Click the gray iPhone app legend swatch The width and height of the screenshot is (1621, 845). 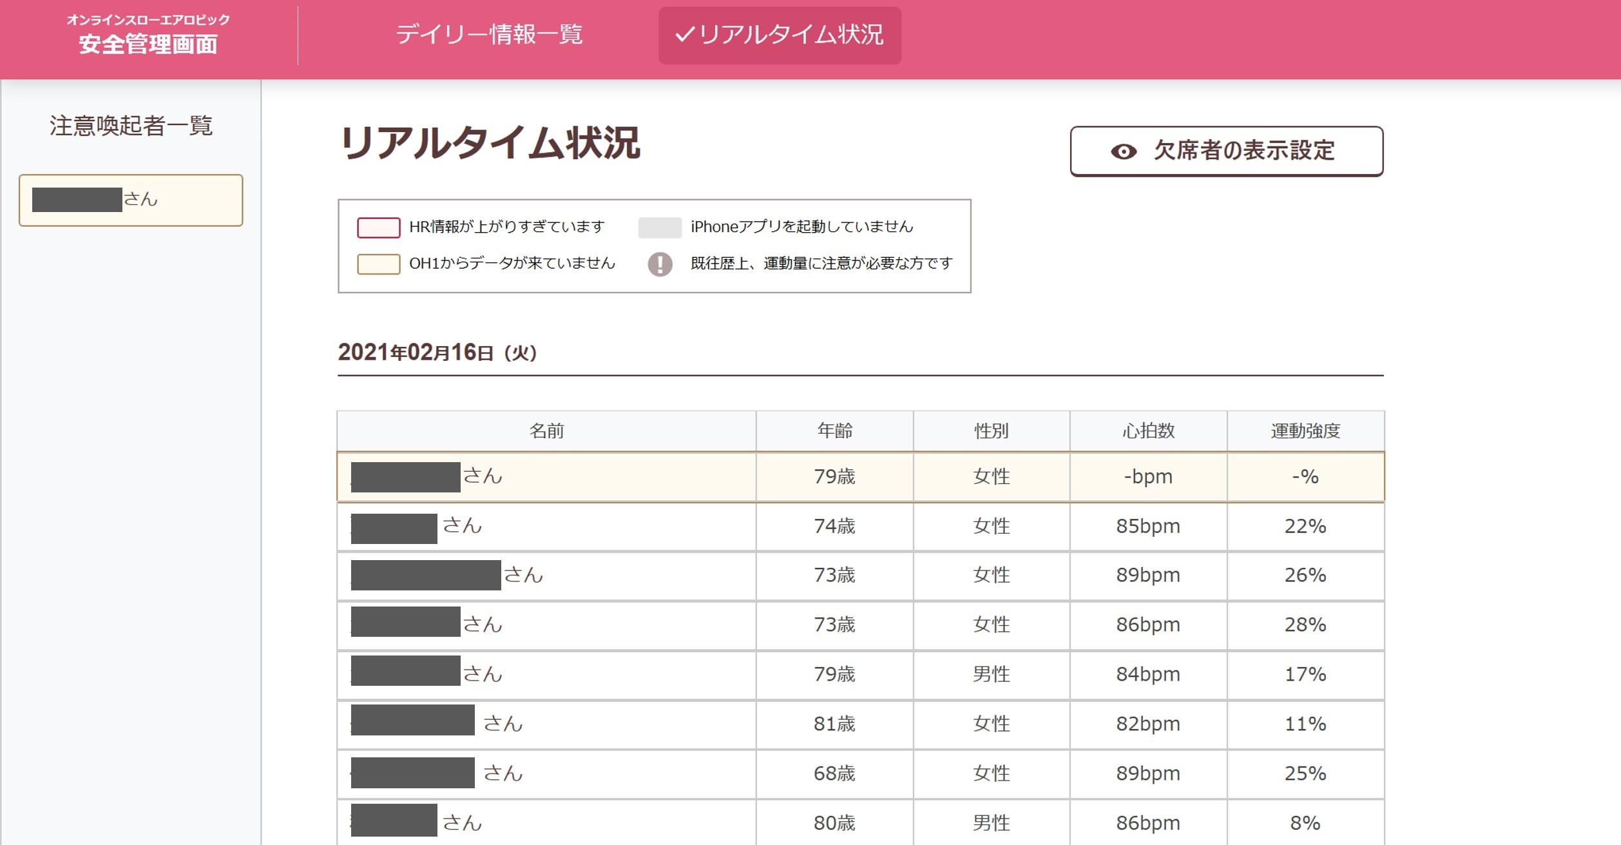click(x=659, y=228)
